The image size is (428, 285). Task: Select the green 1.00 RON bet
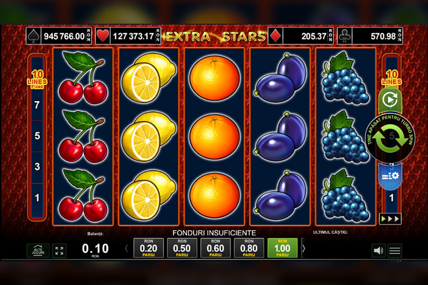[x=282, y=248]
